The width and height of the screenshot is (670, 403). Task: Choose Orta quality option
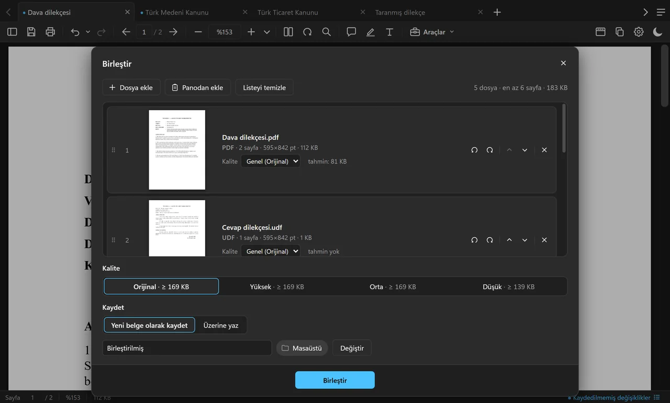pyautogui.click(x=393, y=286)
